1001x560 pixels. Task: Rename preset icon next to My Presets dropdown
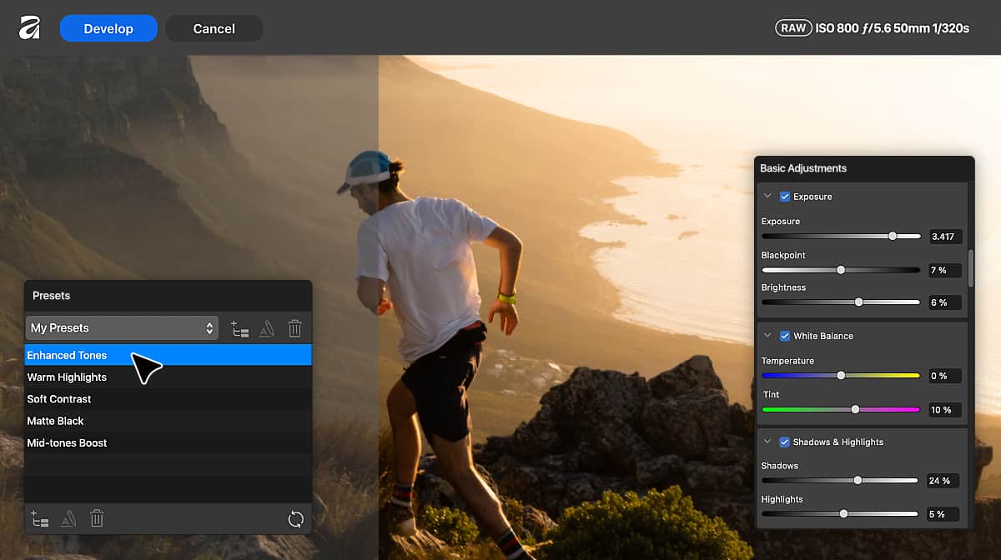(267, 328)
